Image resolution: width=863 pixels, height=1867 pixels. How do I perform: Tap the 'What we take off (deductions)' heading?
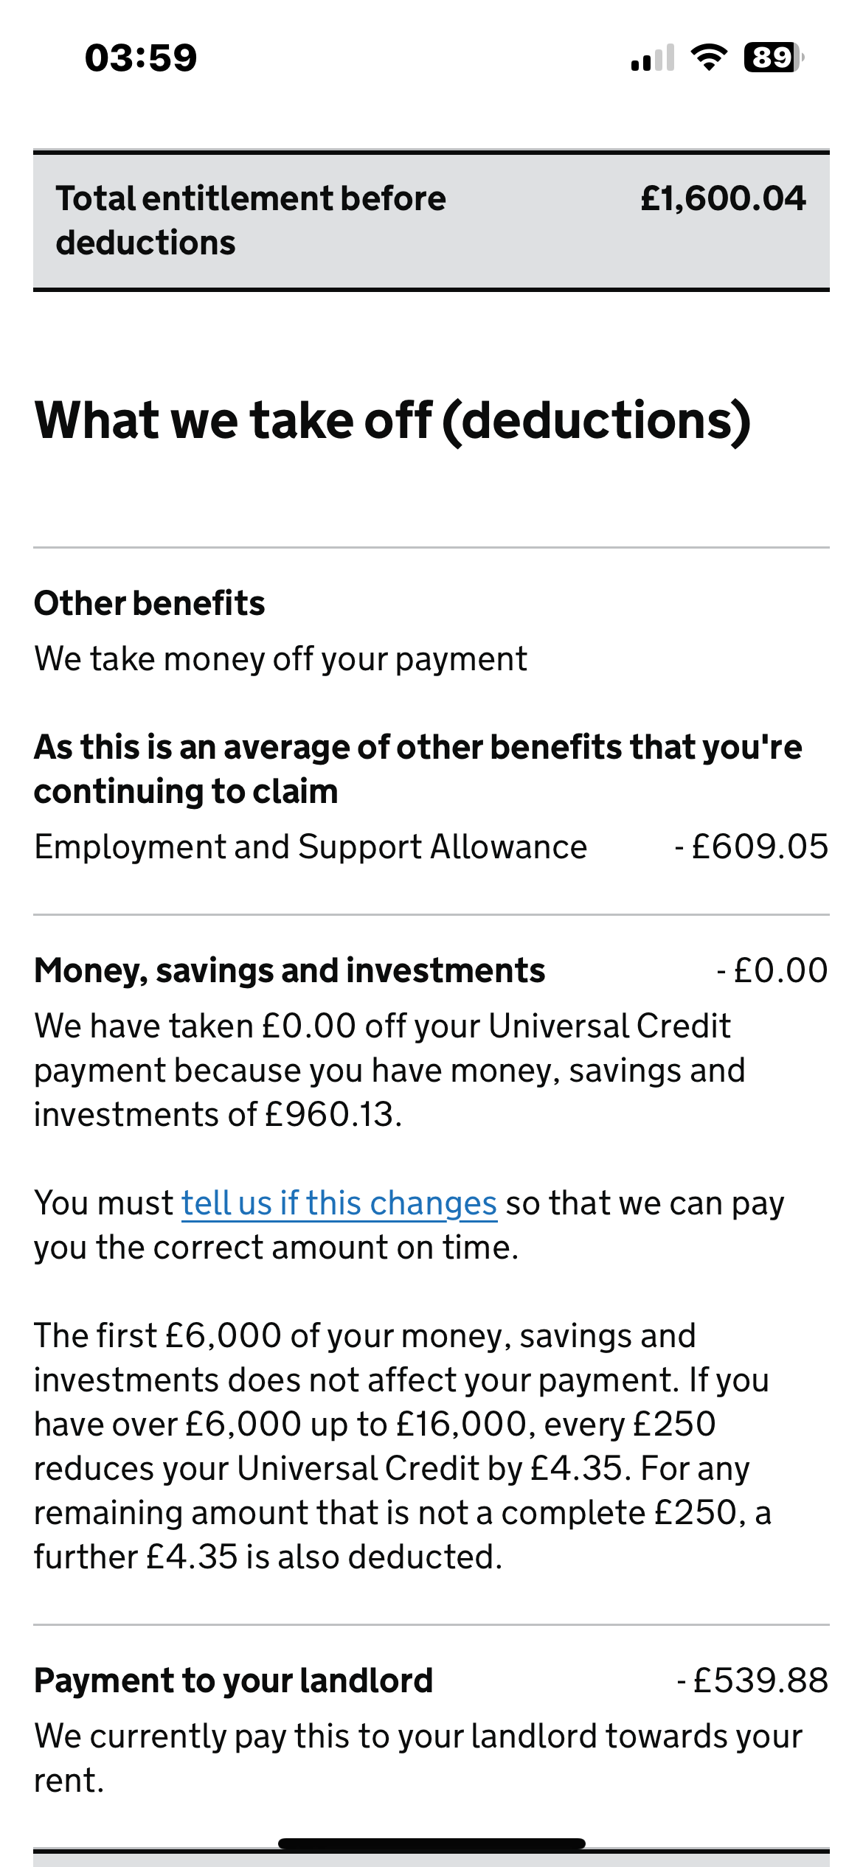(x=392, y=421)
